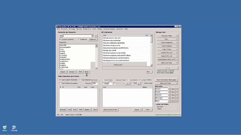Open the Remove / Filter dropdown
241x135 pixels.
pyautogui.click(x=167, y=36)
